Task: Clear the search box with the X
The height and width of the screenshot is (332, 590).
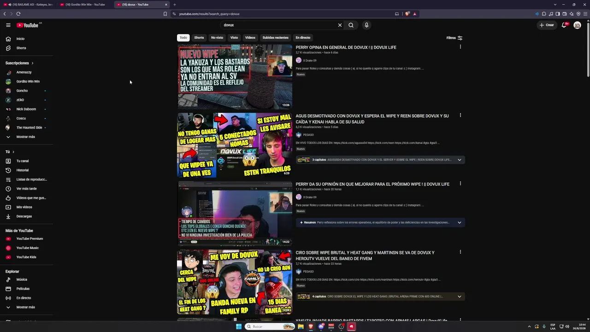Action: coord(340,25)
